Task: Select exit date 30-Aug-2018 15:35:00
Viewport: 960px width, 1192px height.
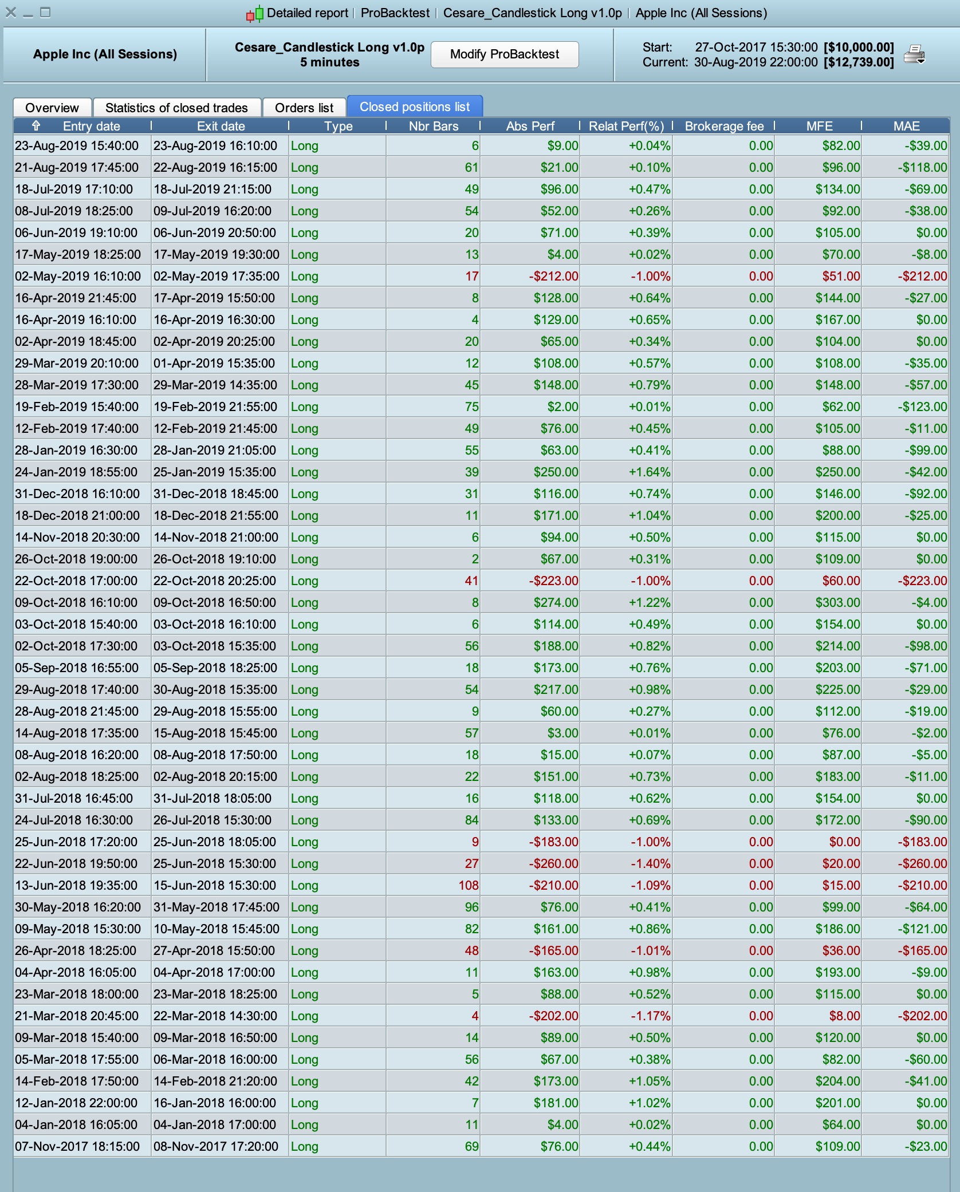Action: coord(215,690)
